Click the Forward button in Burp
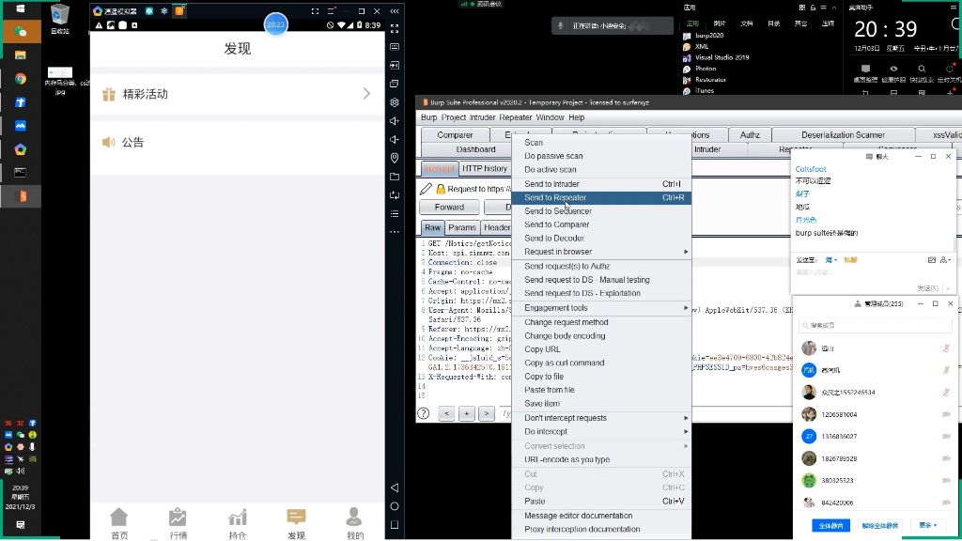This screenshot has width=962, height=541. [449, 208]
